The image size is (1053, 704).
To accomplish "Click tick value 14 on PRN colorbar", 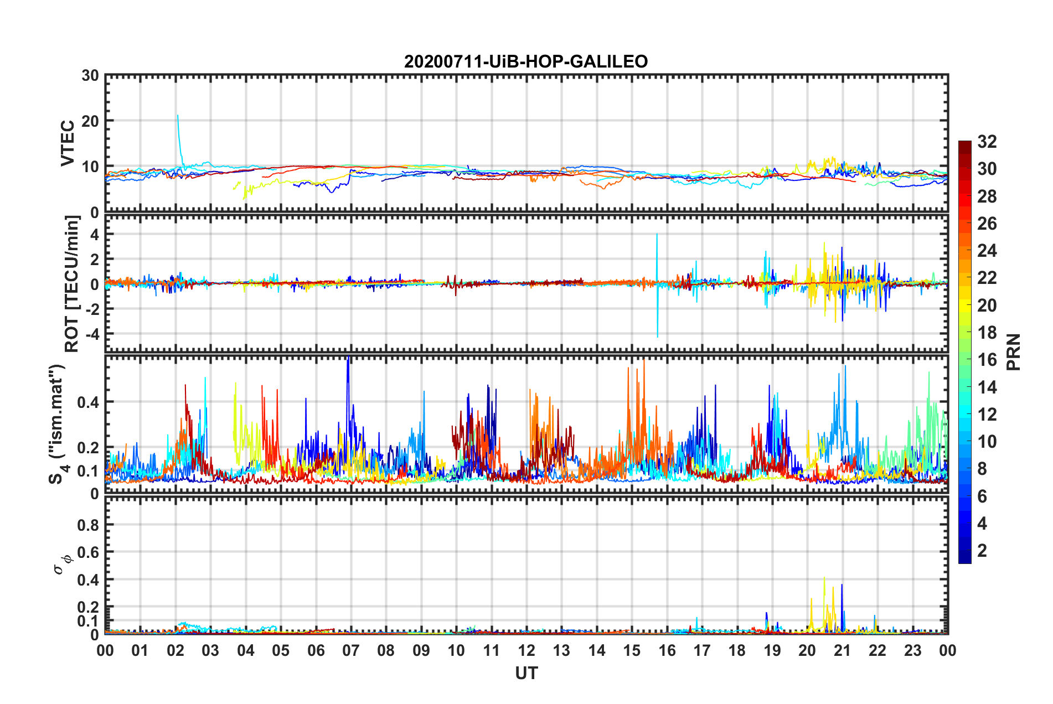I will pyautogui.click(x=987, y=387).
